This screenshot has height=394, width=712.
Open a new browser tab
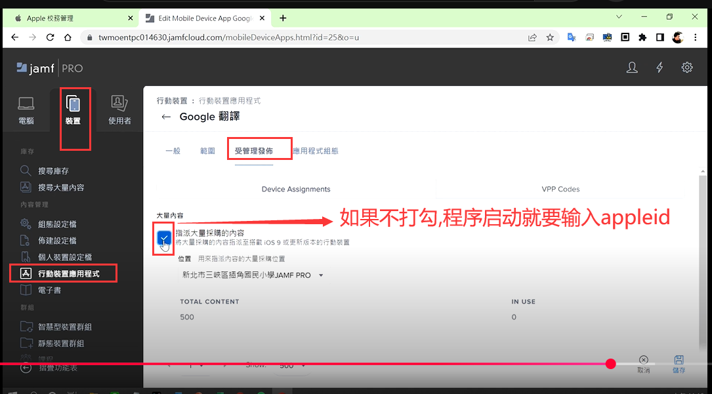(x=283, y=18)
